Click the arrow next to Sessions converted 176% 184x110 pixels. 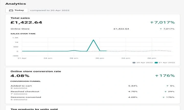point(164,97)
